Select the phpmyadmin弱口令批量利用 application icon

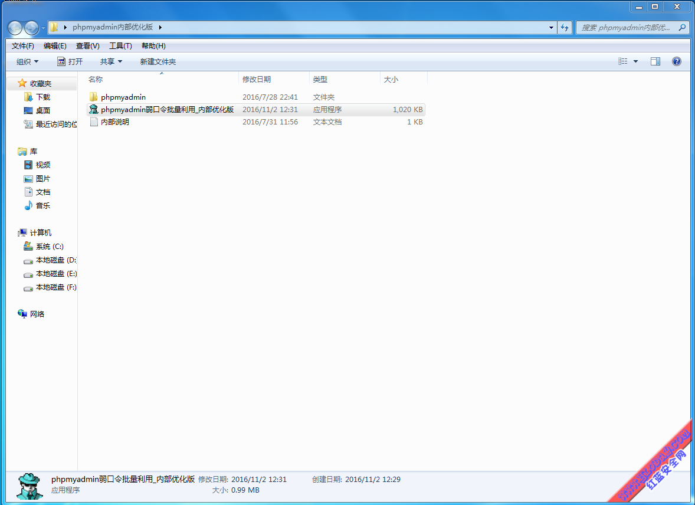94,110
